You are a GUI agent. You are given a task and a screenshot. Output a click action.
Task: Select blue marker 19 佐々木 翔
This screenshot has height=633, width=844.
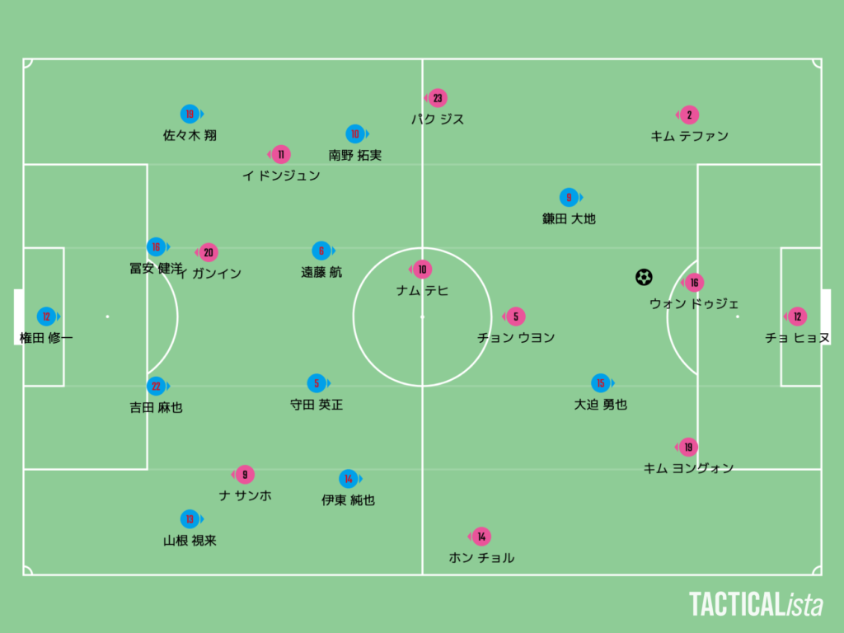[190, 114]
